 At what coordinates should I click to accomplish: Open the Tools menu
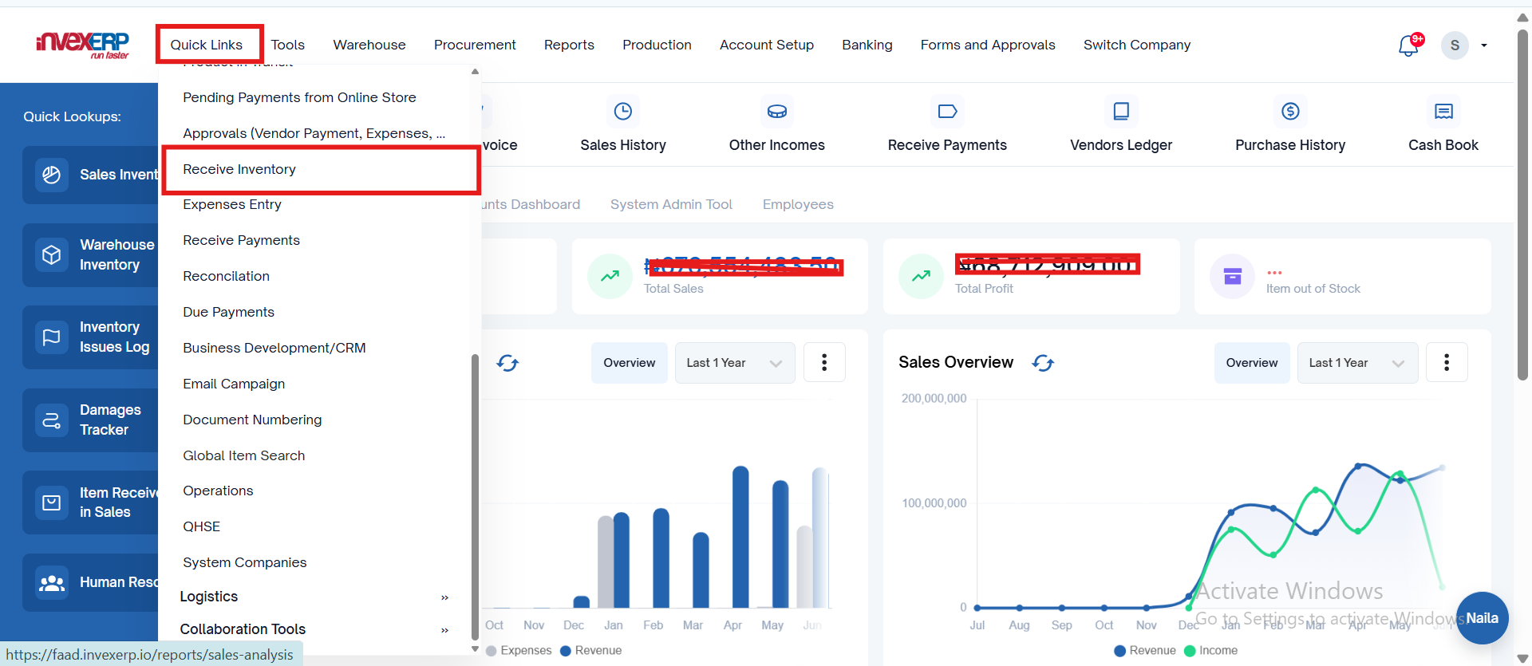click(288, 45)
